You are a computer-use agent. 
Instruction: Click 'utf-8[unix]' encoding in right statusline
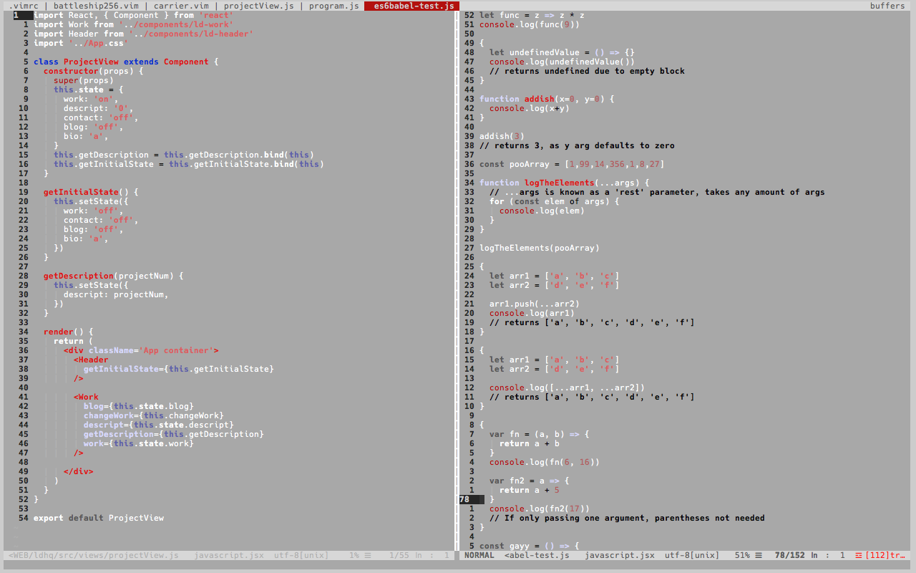(x=692, y=555)
